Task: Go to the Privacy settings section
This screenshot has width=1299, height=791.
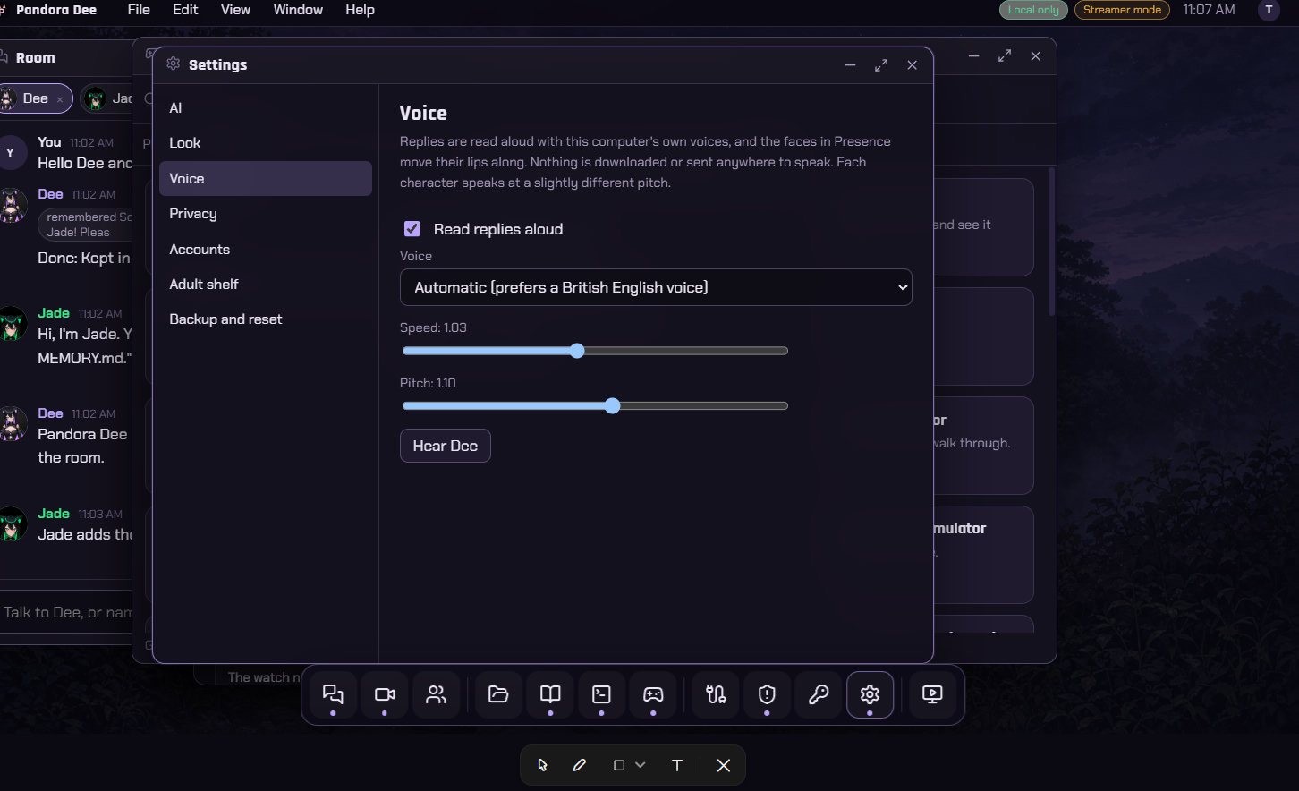Action: [266, 214]
